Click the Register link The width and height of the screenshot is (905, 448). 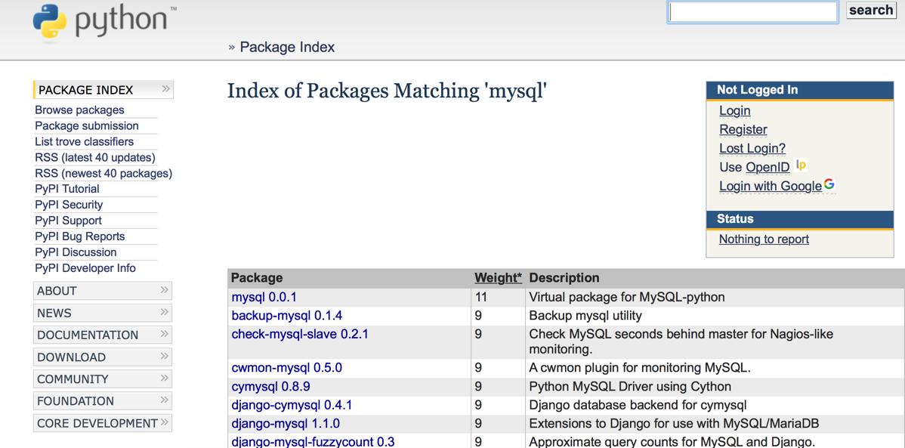coord(743,129)
